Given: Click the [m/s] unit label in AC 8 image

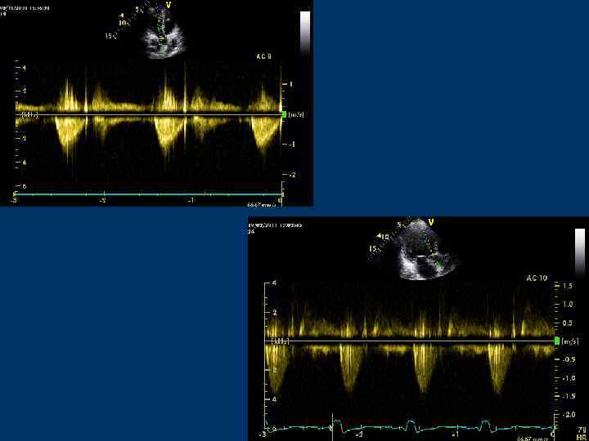Looking at the screenshot, I should (x=296, y=114).
